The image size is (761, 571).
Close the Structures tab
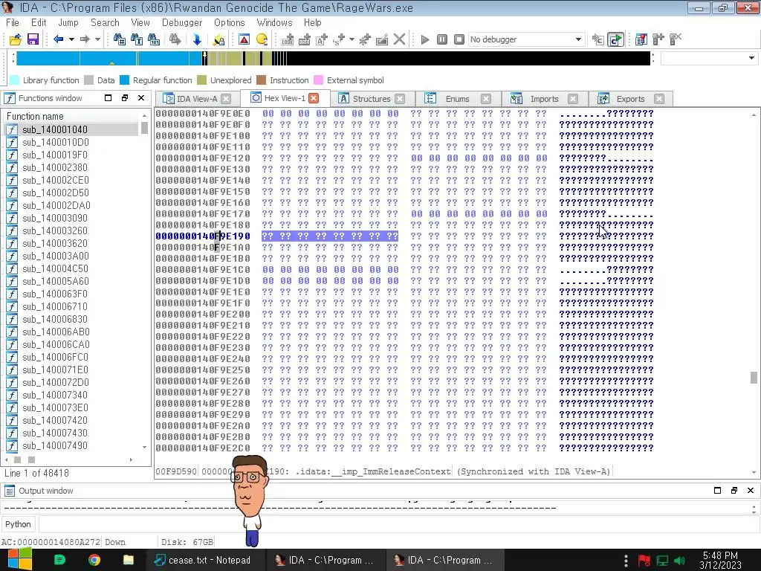399,99
